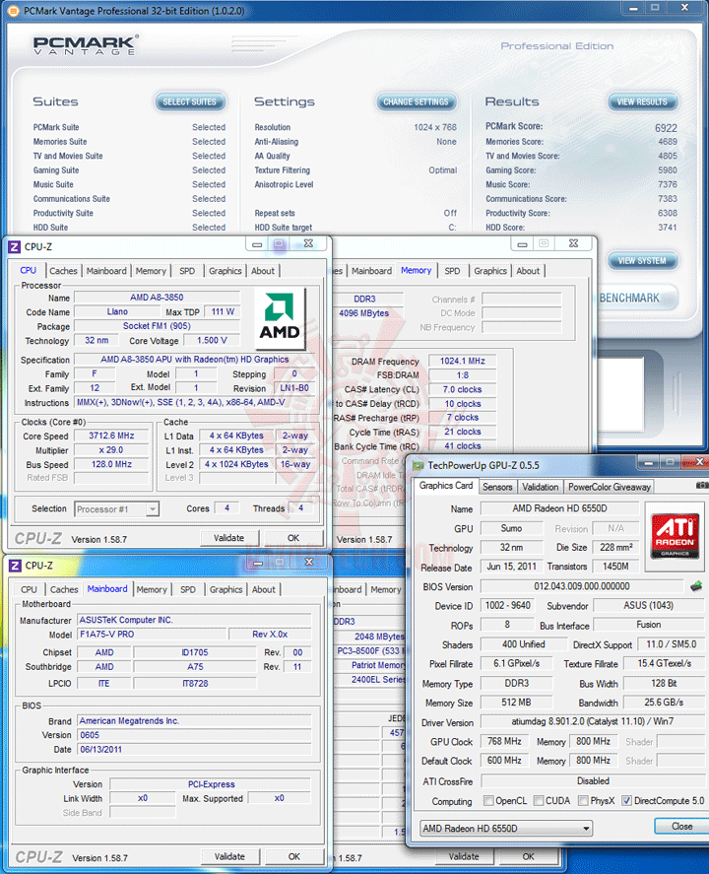Click the GPU-Z screenshot camera icon
Image resolution: width=709 pixels, height=874 pixels.
(702, 486)
